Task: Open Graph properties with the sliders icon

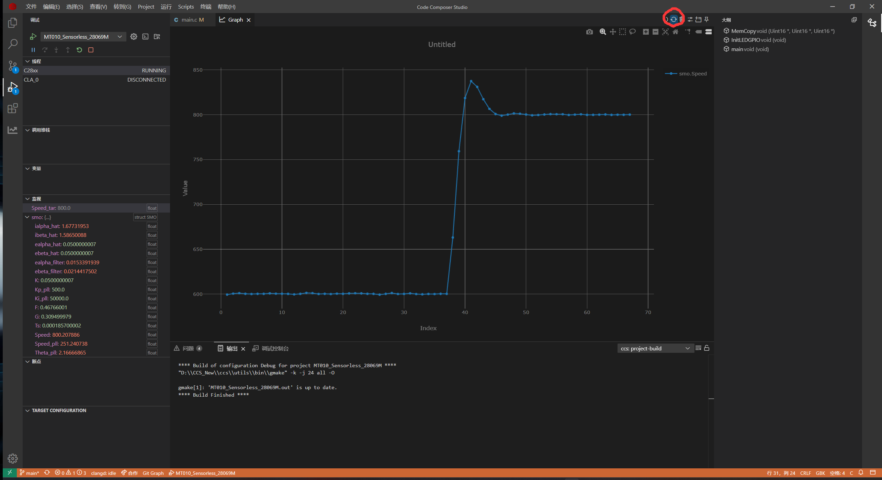Action: coord(690,20)
